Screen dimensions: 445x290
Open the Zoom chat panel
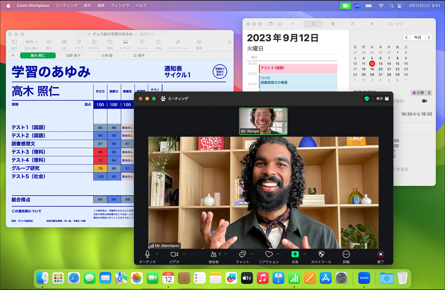coord(242,254)
